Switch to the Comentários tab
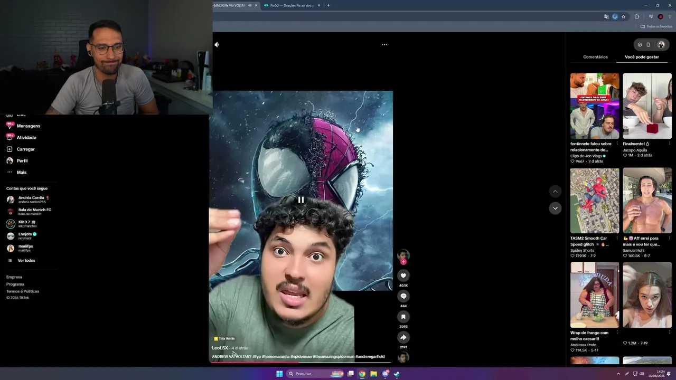This screenshot has height=380, width=676. coord(595,57)
